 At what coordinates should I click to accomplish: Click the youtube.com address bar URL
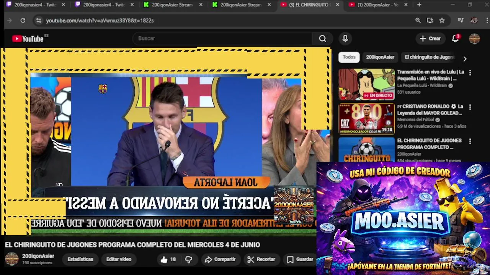100,20
